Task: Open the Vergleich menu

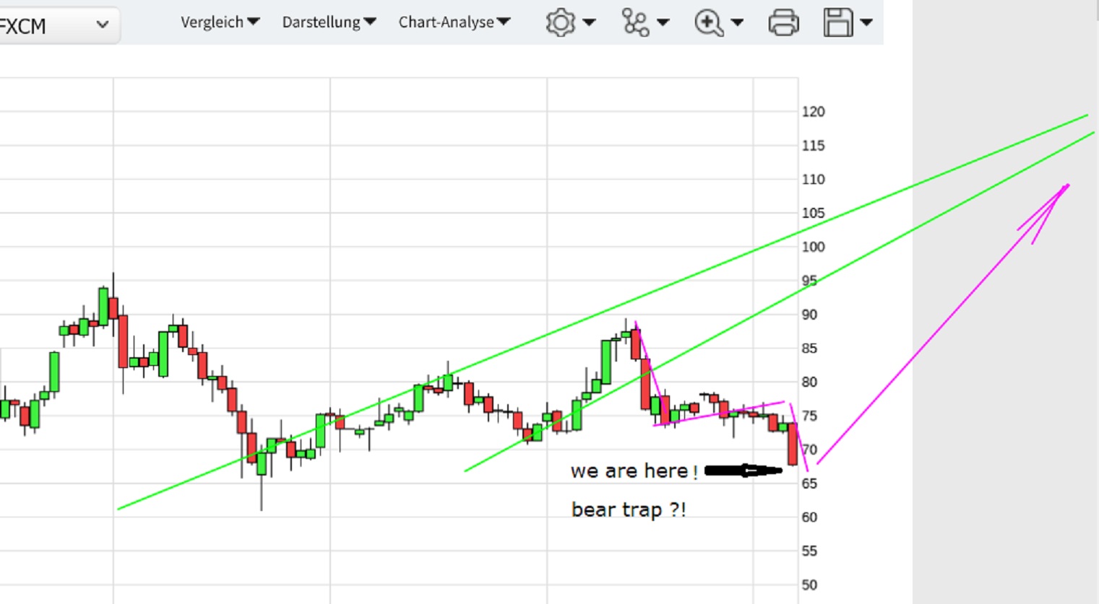Action: [x=220, y=22]
